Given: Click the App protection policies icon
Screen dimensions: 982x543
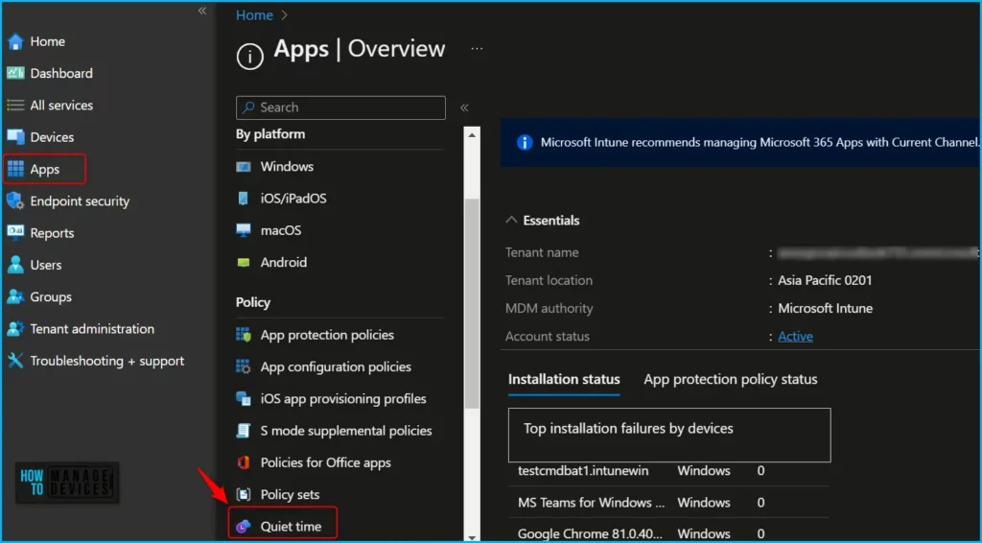Looking at the screenshot, I should (244, 335).
